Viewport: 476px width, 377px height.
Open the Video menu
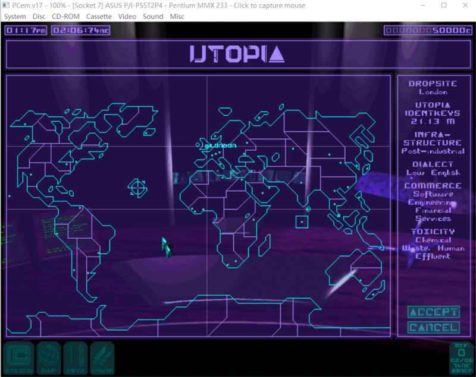127,17
